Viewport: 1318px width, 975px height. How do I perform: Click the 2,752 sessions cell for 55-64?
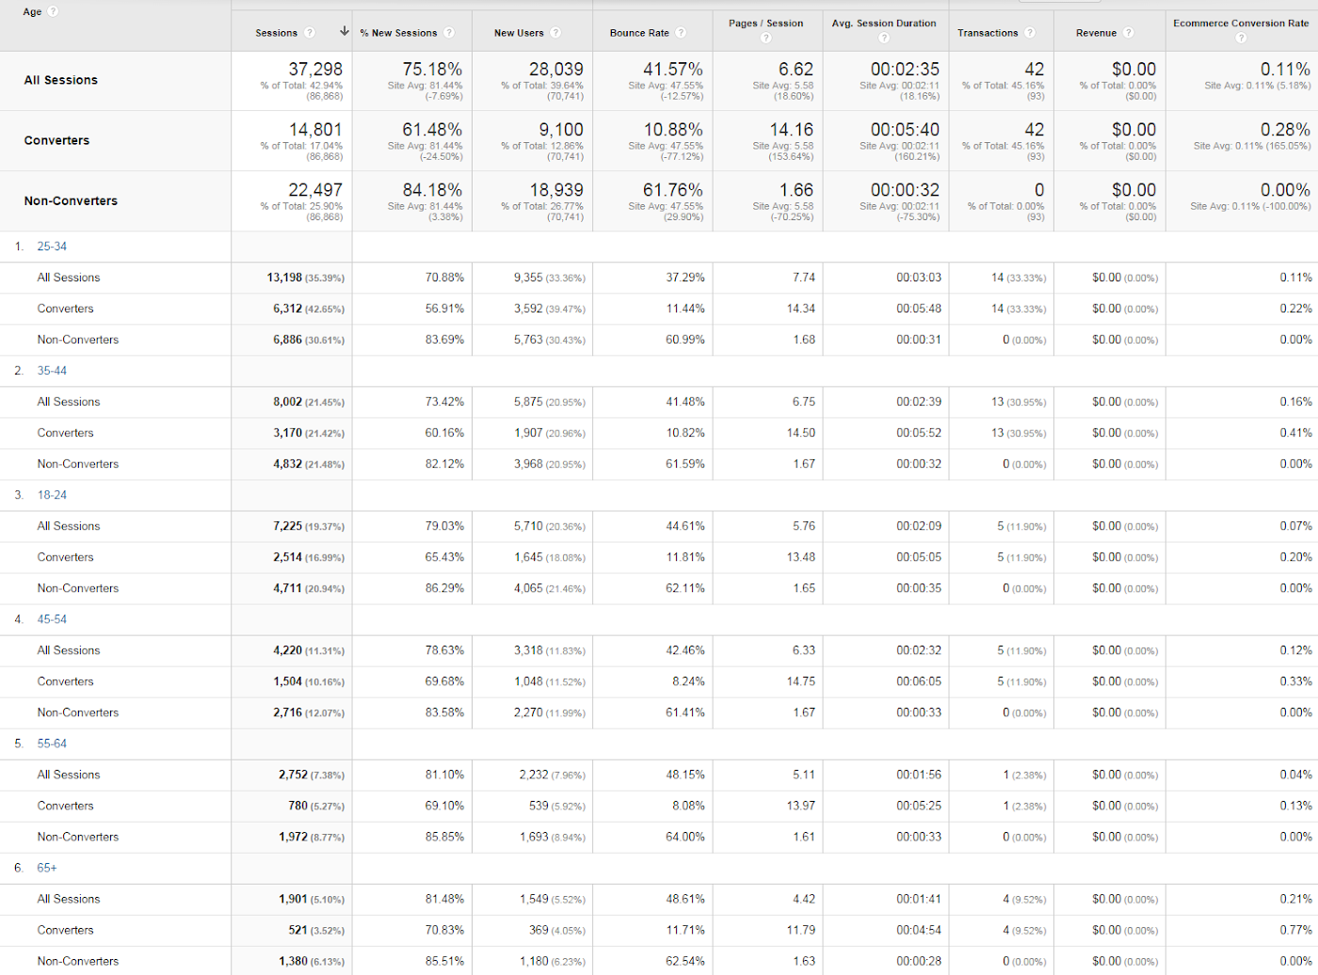[x=293, y=775]
